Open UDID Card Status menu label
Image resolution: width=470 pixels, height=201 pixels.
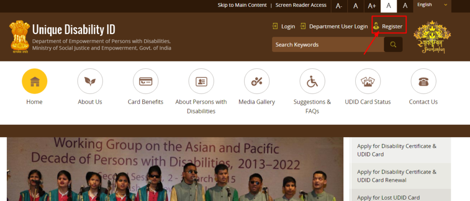368,102
